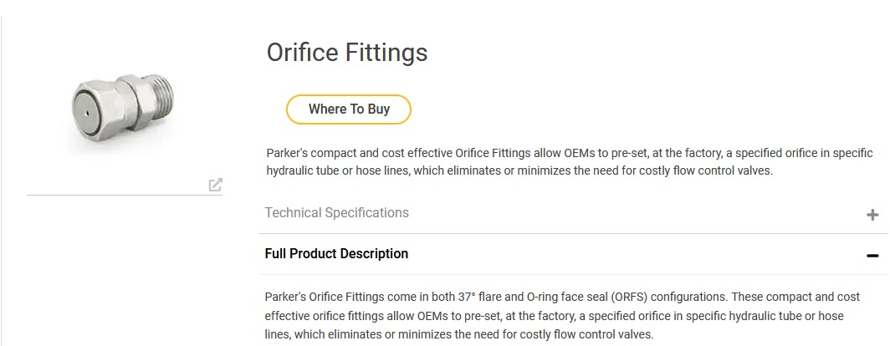Select the Orifice Fittings page title
This screenshot has width=890, height=346.
pyautogui.click(x=347, y=52)
